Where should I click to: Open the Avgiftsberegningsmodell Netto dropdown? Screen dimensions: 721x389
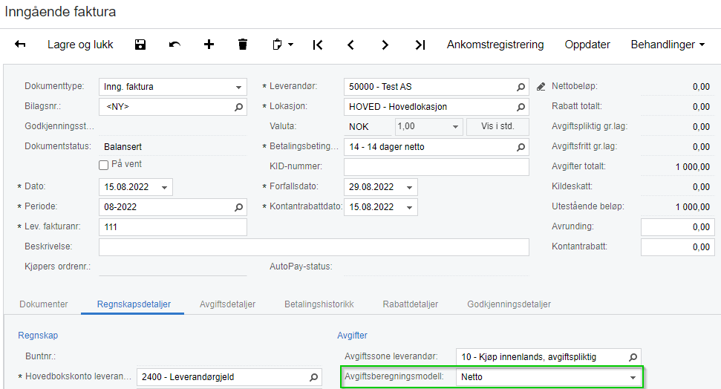633,377
